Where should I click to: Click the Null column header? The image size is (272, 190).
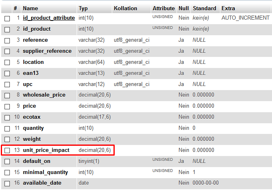184,8
